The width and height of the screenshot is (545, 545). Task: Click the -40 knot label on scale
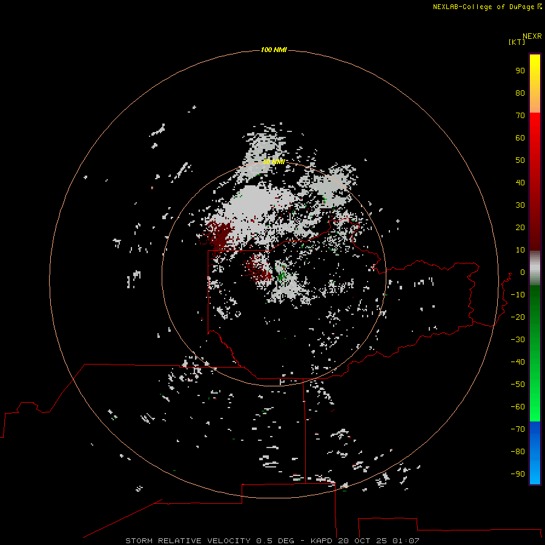point(518,362)
